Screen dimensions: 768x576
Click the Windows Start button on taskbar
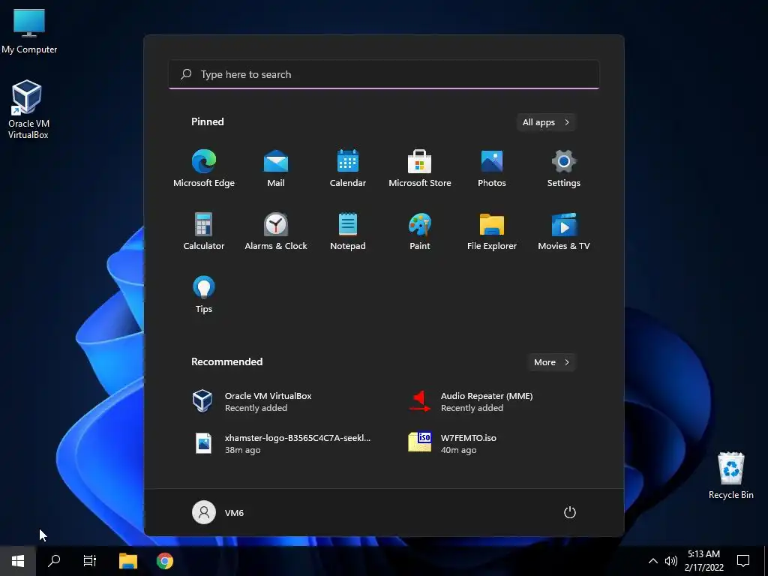18,561
